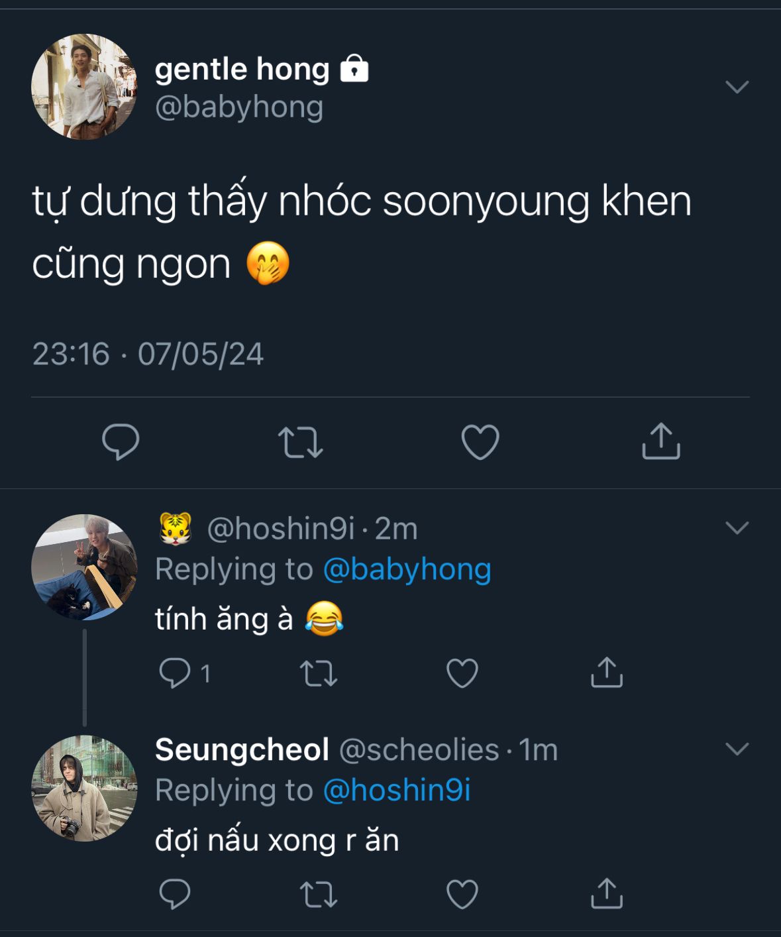Retweet @hoshin9i's reply
Viewport: 781px width, 937px height.
tap(319, 673)
